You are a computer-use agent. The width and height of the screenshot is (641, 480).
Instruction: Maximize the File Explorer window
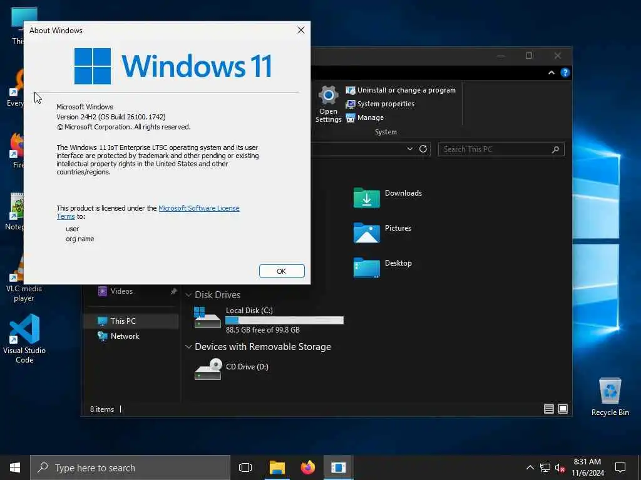529,56
